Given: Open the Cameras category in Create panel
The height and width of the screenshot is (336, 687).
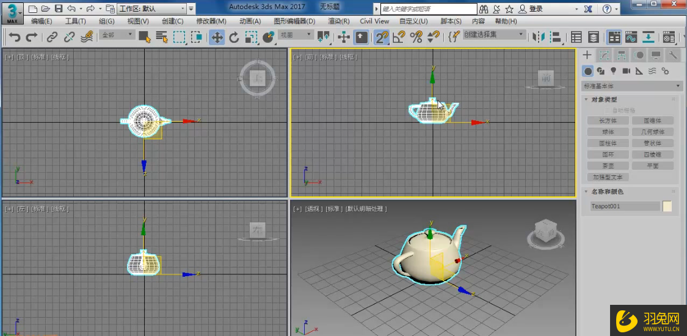Looking at the screenshot, I should (x=626, y=71).
